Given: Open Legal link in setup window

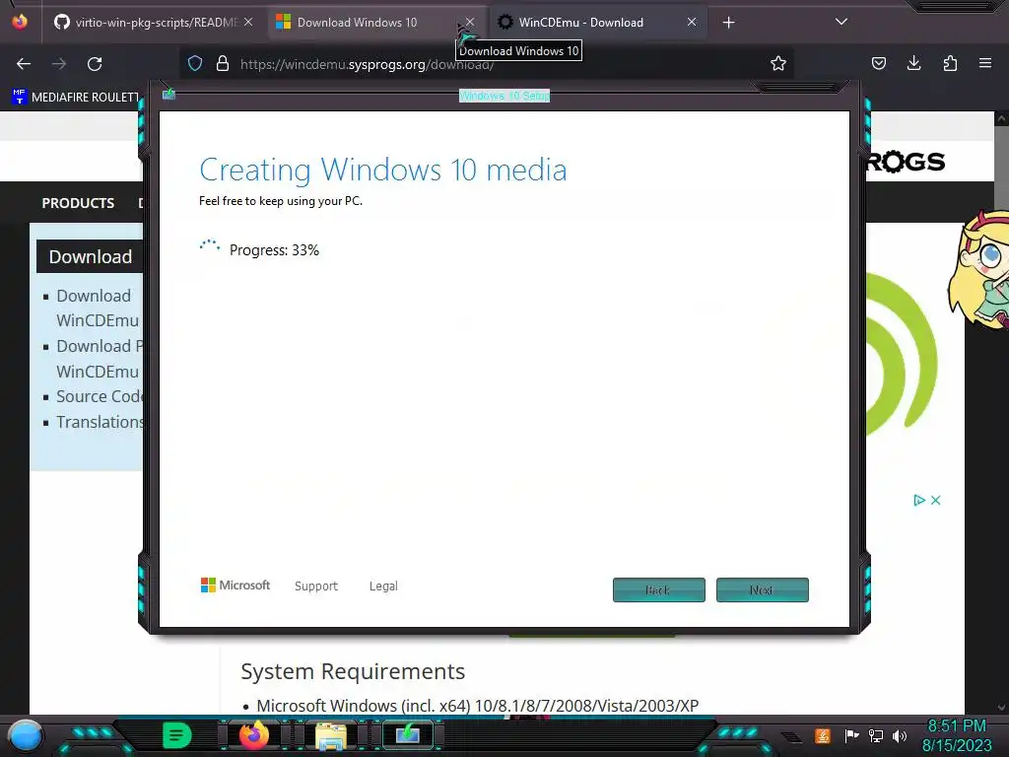Looking at the screenshot, I should pyautogui.click(x=383, y=585).
